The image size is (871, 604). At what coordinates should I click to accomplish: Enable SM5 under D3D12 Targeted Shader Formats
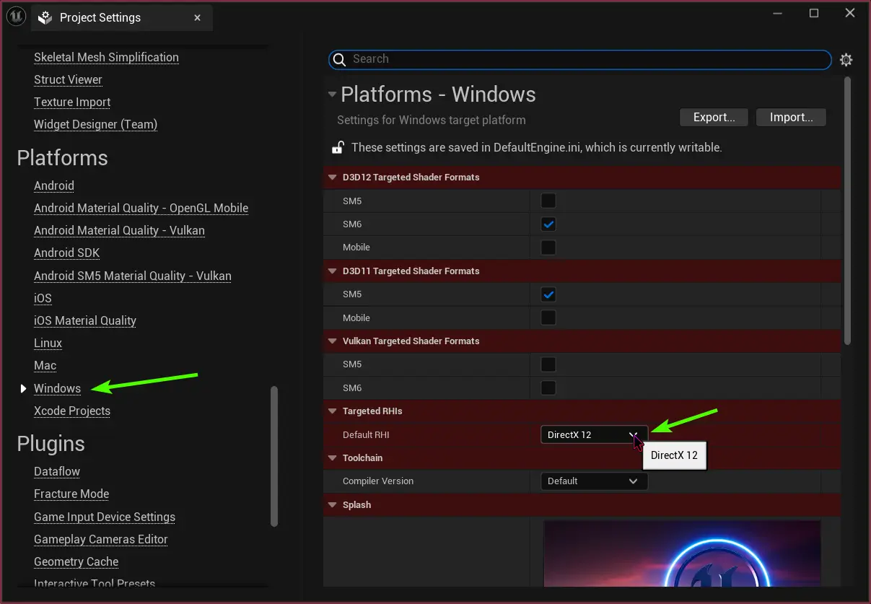(x=548, y=201)
